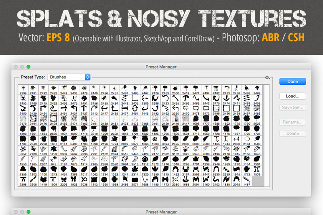323x215 pixels.
Task: Select bow tie brush labeled 1773
Action: (x=165, y=181)
